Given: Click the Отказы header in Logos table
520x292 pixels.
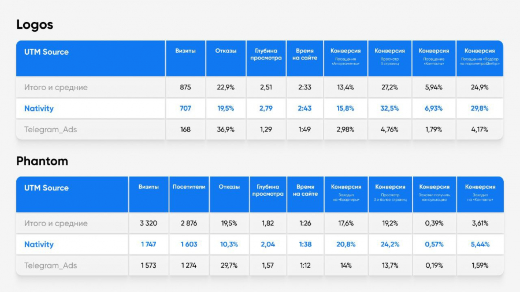Looking at the screenshot, I should [226, 51].
